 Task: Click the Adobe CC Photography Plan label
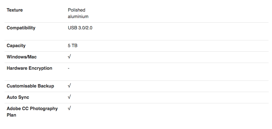coord(32,112)
